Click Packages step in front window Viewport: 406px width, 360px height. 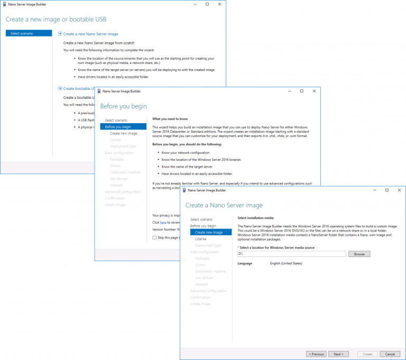(202, 258)
